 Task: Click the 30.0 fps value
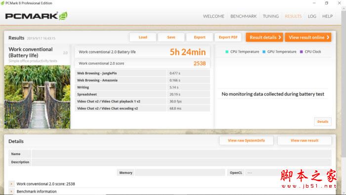pyautogui.click(x=175, y=101)
